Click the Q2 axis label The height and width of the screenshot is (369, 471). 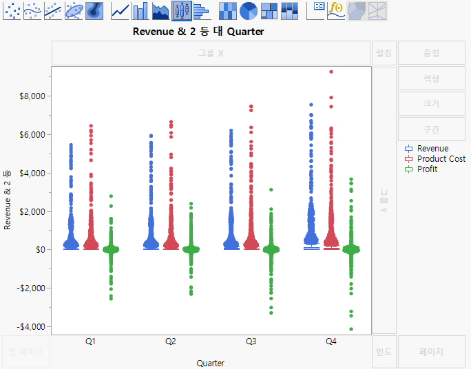[x=171, y=341]
